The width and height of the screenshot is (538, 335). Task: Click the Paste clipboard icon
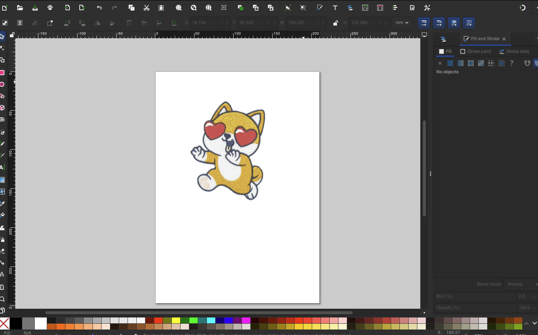[161, 8]
